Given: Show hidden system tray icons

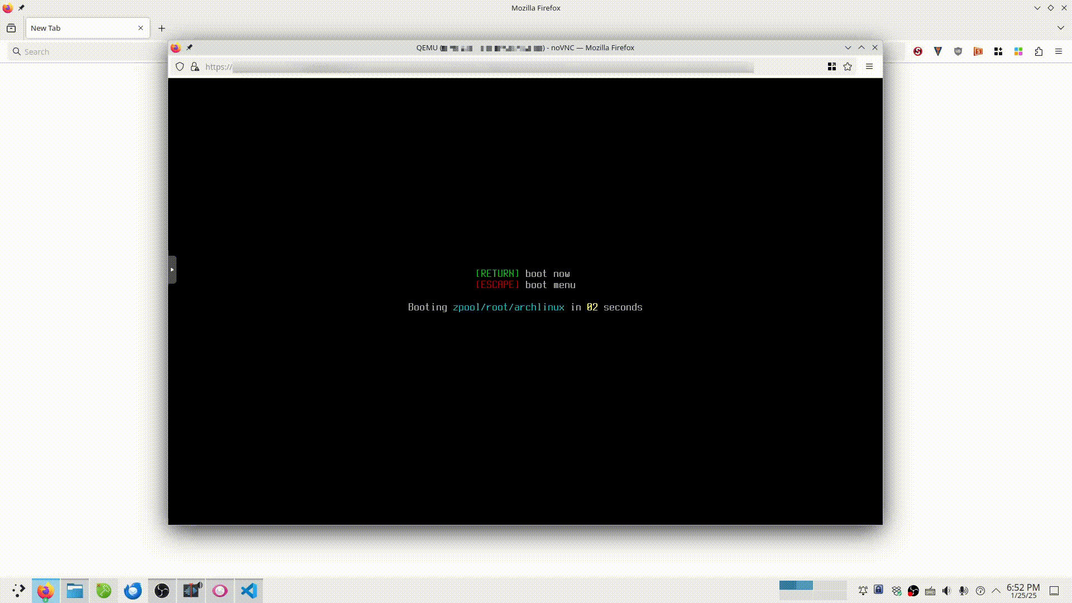Looking at the screenshot, I should [x=996, y=591].
